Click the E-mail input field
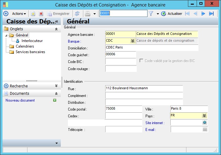 point(186,129)
